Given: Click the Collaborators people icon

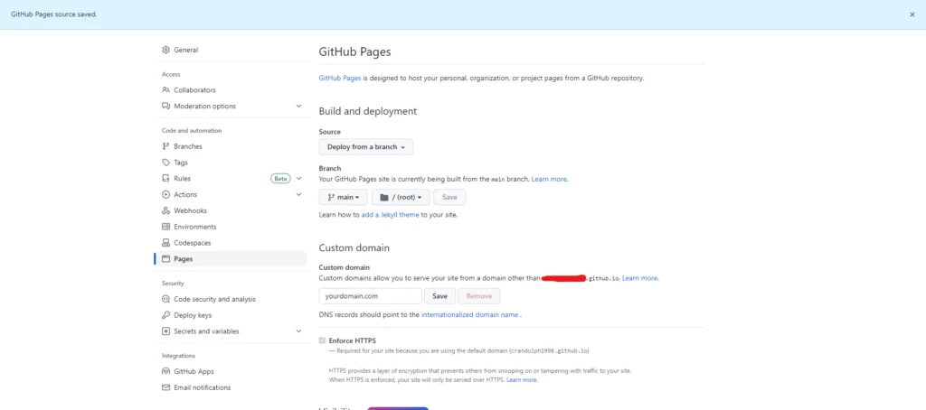Looking at the screenshot, I should pos(165,90).
